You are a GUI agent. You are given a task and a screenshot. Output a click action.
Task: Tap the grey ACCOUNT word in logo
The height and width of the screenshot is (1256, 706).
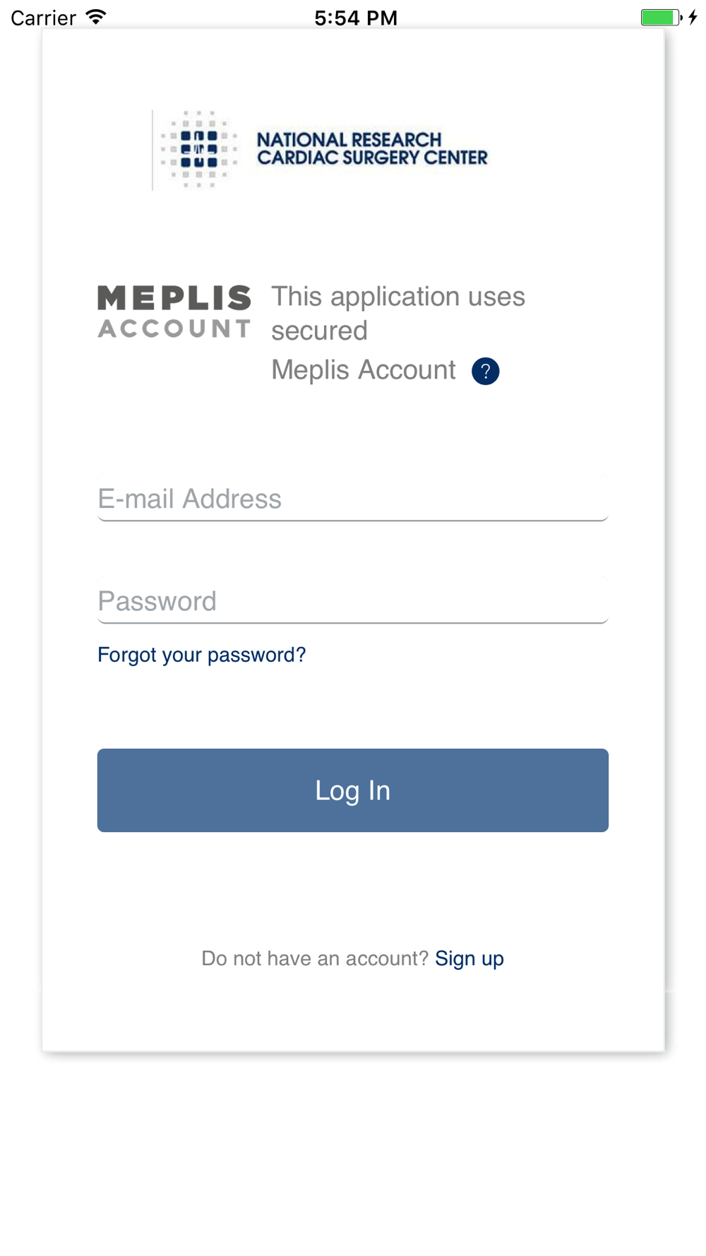(x=174, y=328)
